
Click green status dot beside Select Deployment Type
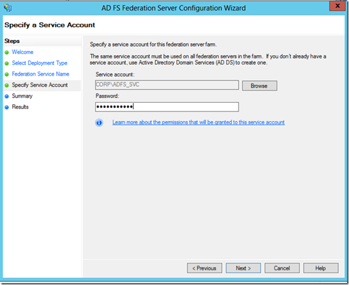pos(7,63)
